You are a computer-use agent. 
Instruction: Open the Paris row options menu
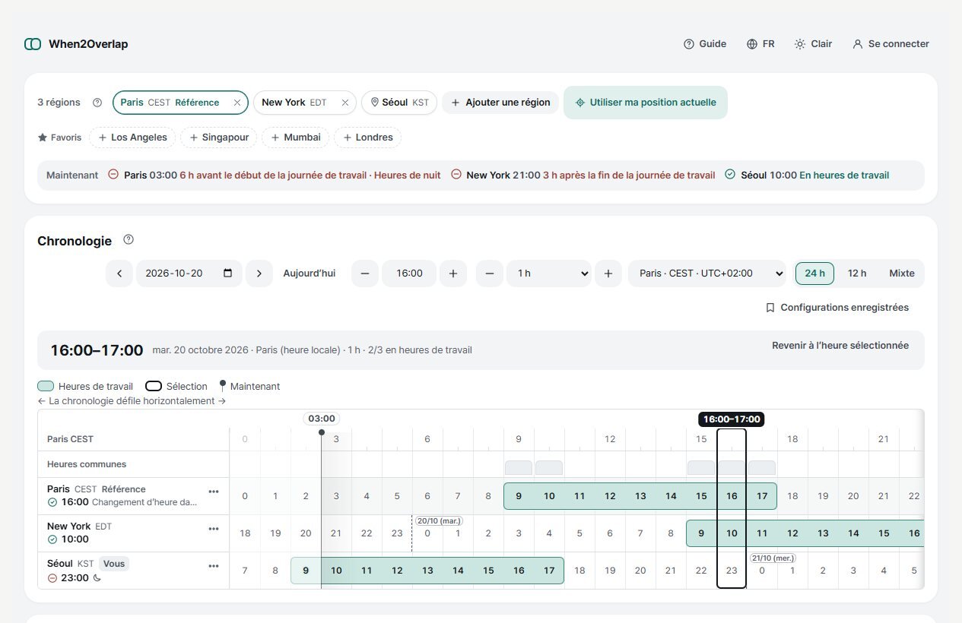pos(214,491)
